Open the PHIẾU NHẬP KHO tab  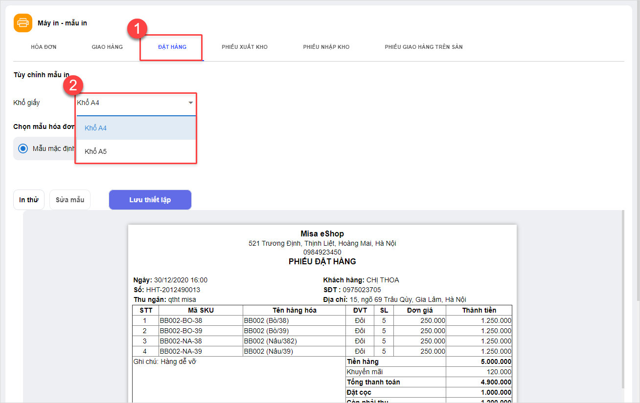tap(326, 47)
